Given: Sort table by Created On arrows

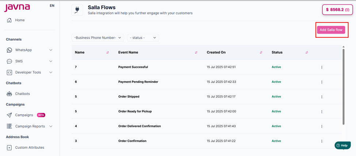Looking at the screenshot, I should [261, 53].
